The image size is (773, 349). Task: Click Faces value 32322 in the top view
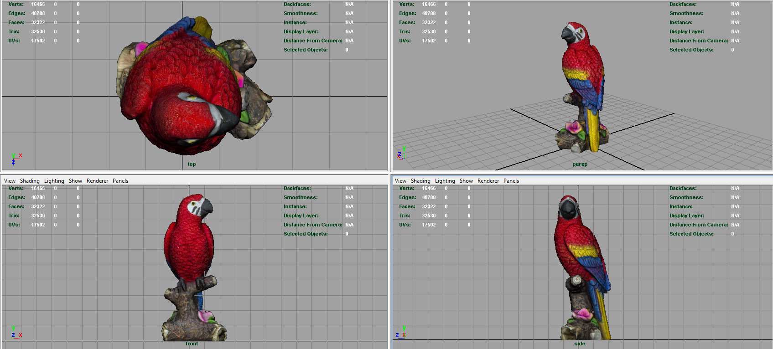click(x=38, y=22)
